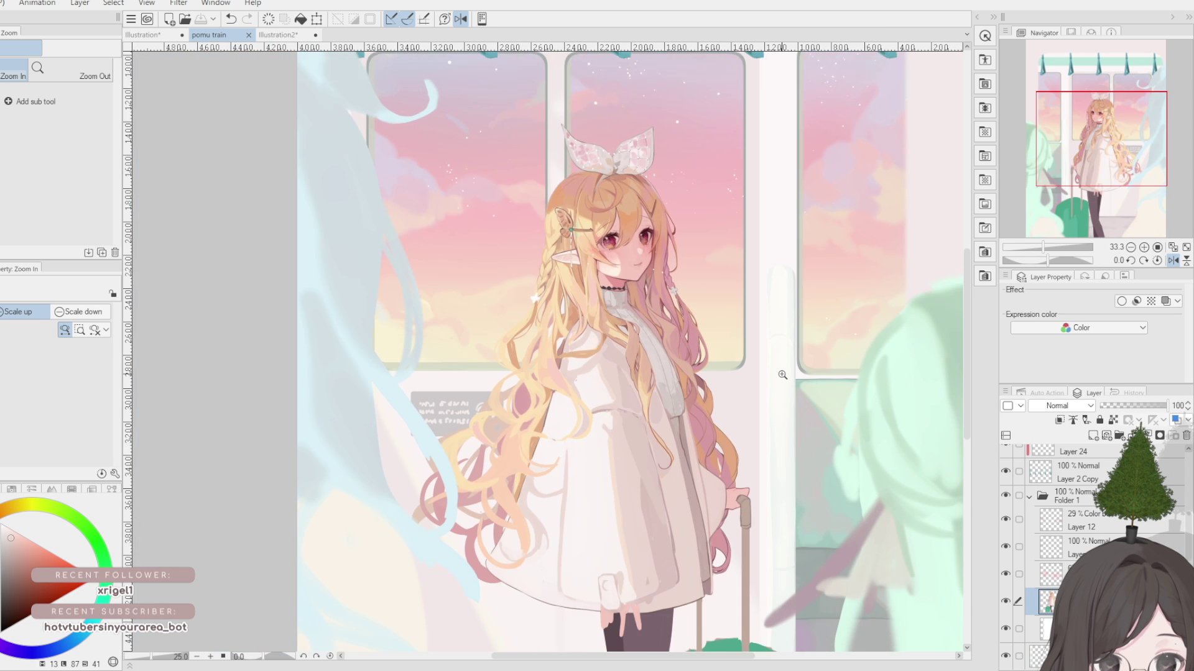Open the palette color dropdown beside blending mode
The width and height of the screenshot is (1194, 671).
coord(1013,405)
